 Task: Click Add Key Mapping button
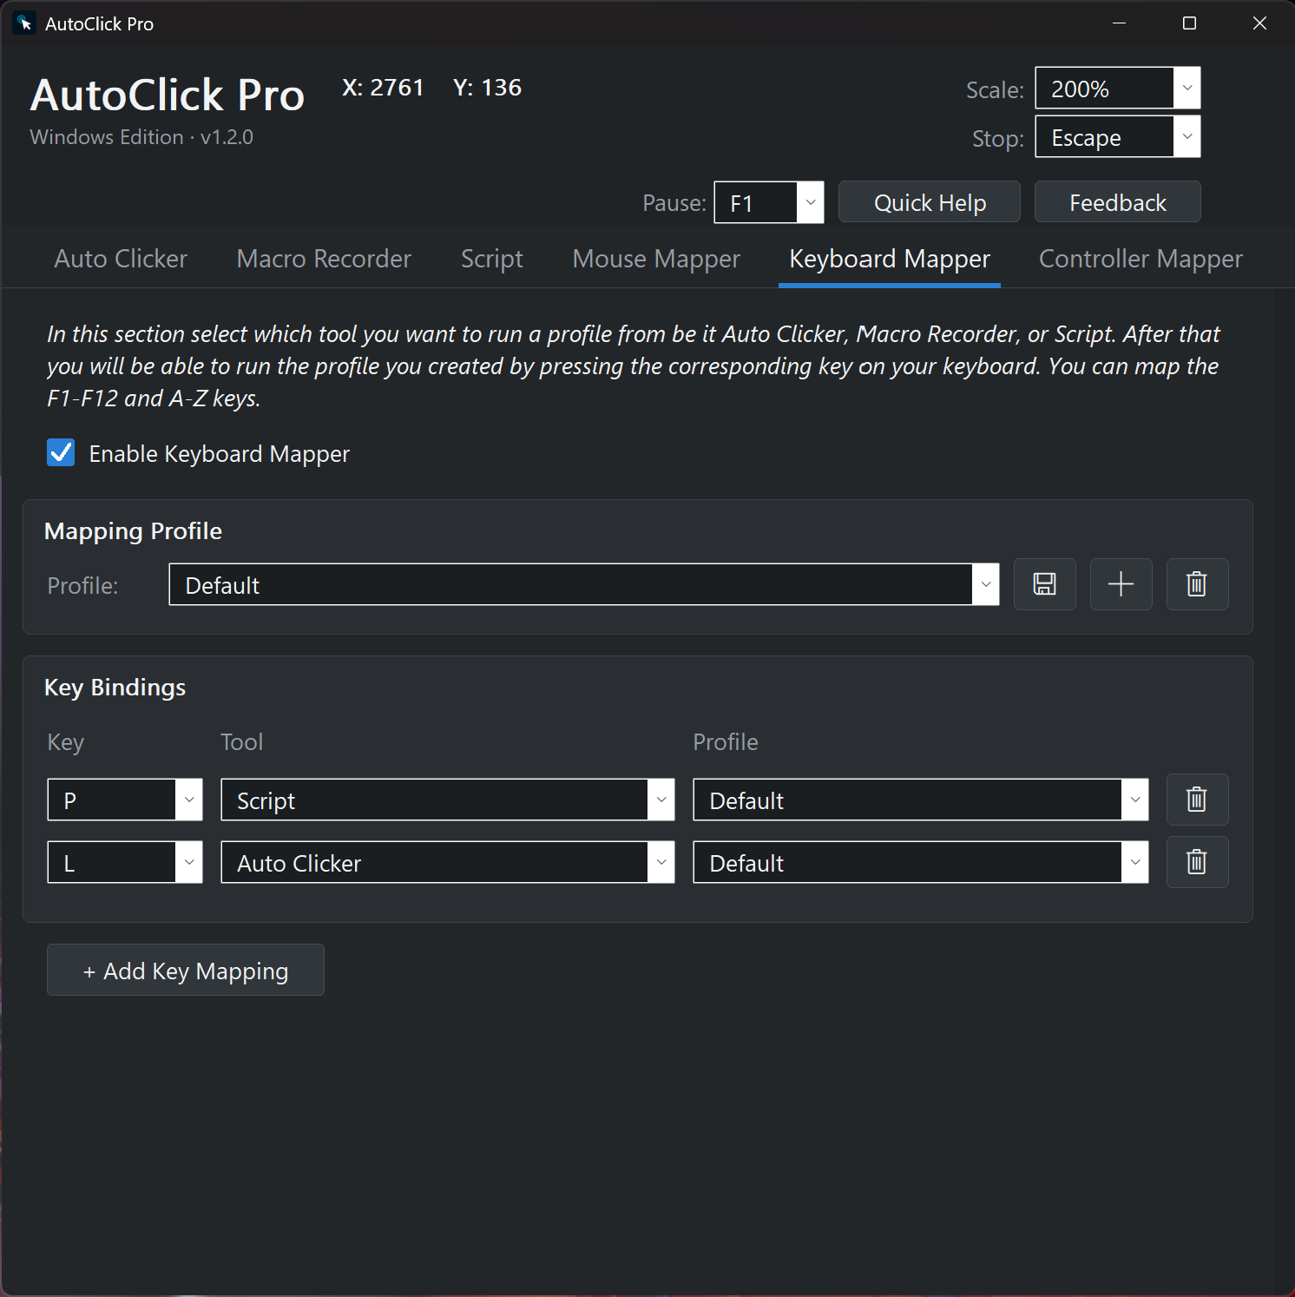(186, 970)
